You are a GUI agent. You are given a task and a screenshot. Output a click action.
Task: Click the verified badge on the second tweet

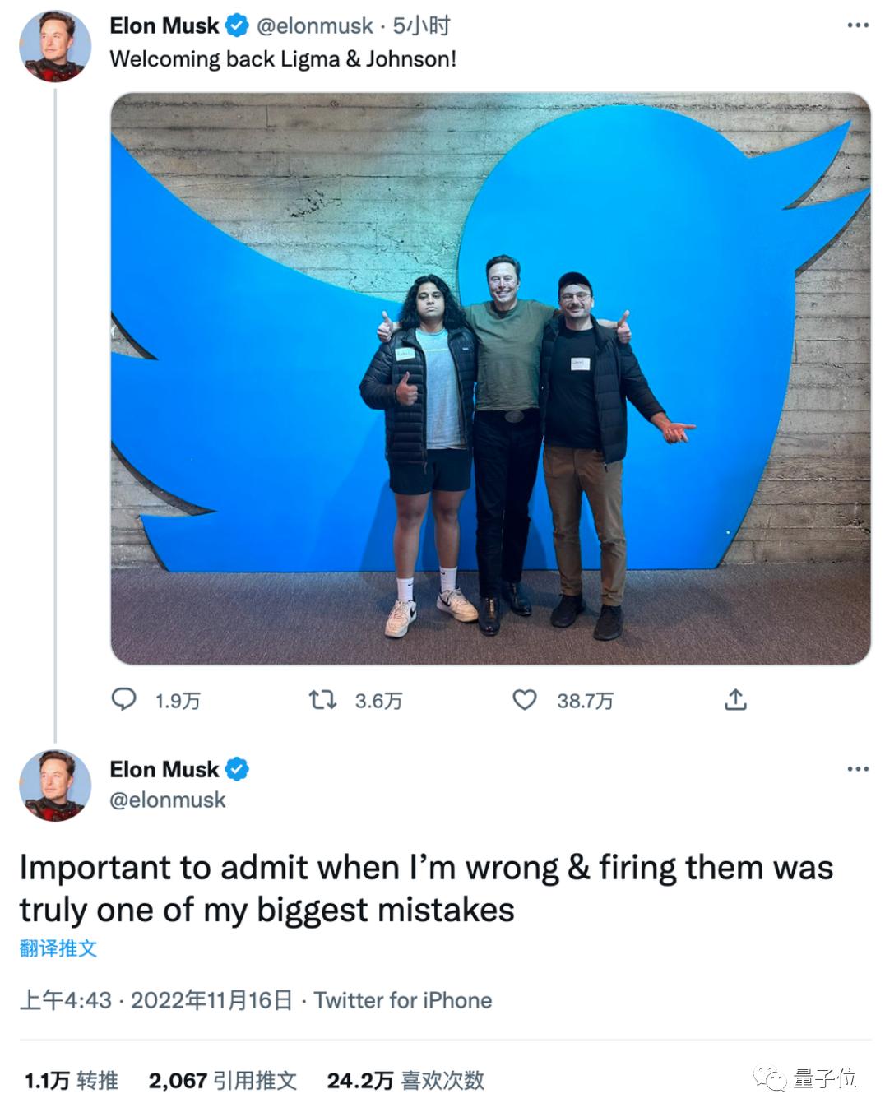[239, 768]
